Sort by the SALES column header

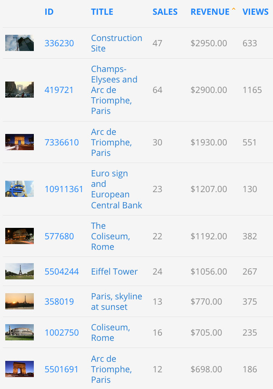pos(165,11)
